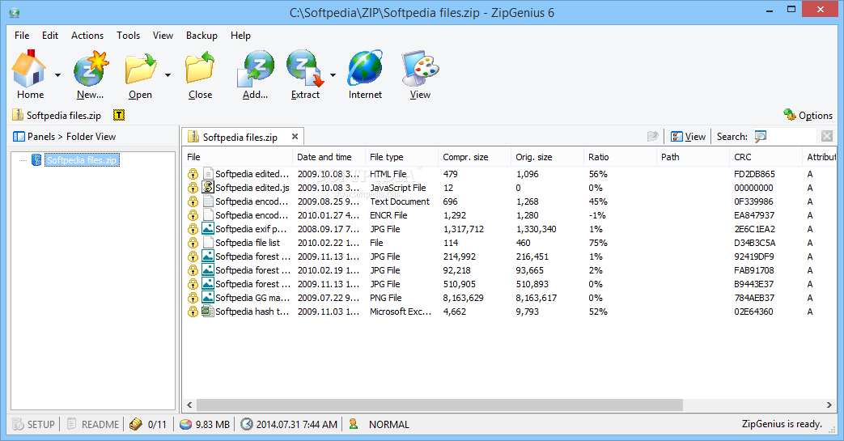Open the Backup menu

coord(201,36)
